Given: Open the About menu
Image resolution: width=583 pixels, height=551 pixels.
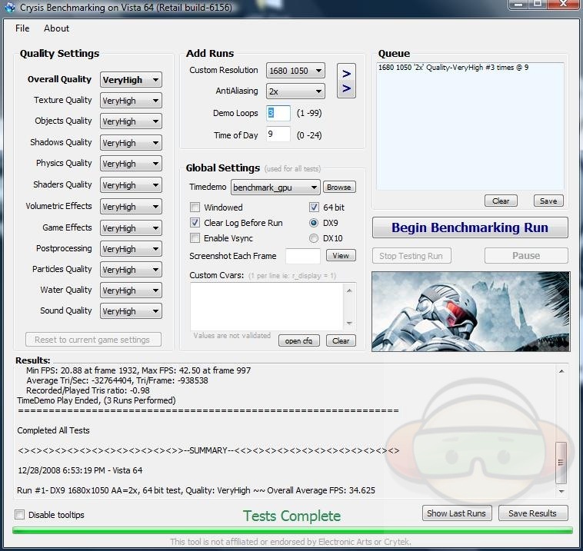Looking at the screenshot, I should pyautogui.click(x=56, y=28).
